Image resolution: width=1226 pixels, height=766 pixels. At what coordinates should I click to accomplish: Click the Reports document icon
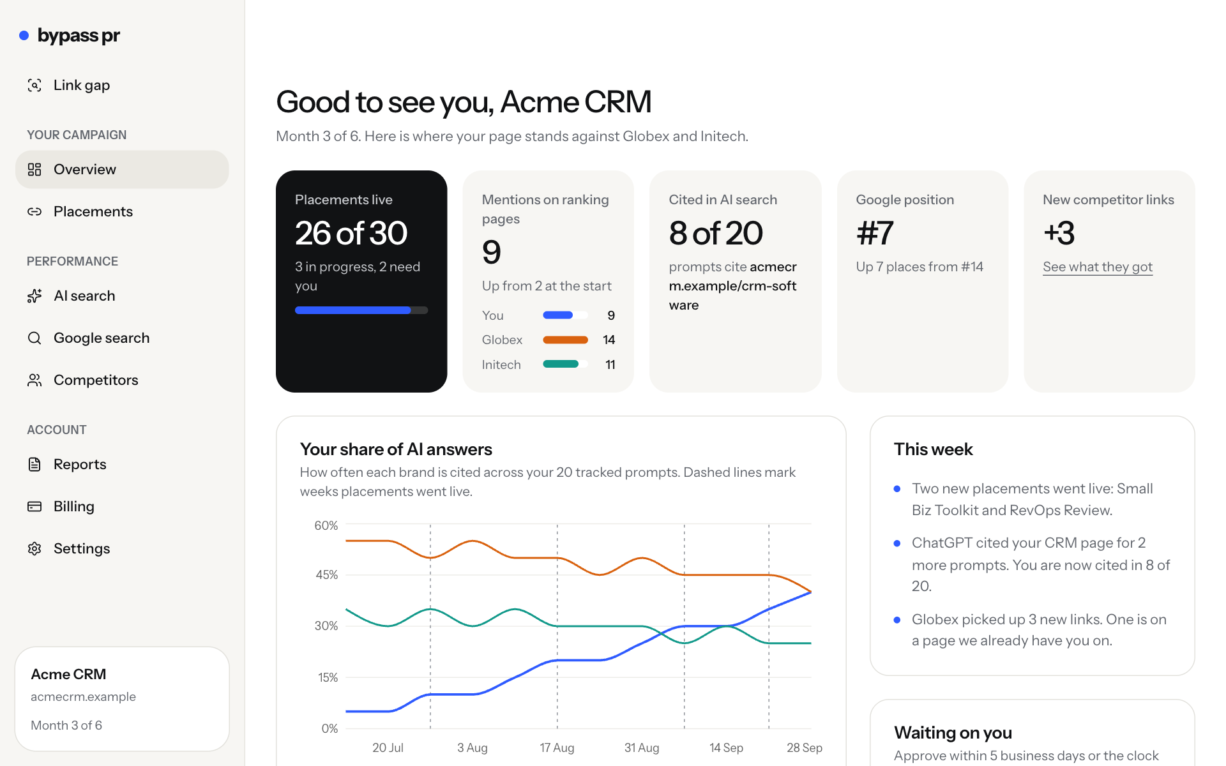pos(34,464)
